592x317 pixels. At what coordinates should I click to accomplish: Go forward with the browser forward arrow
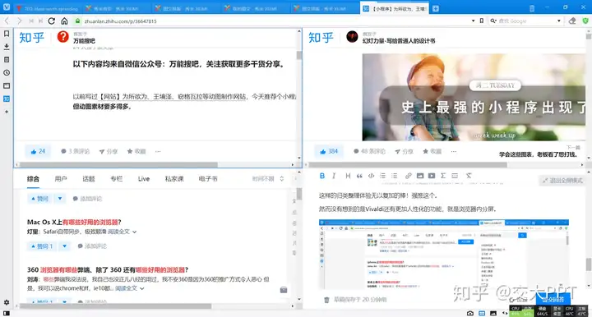[x=19, y=21]
